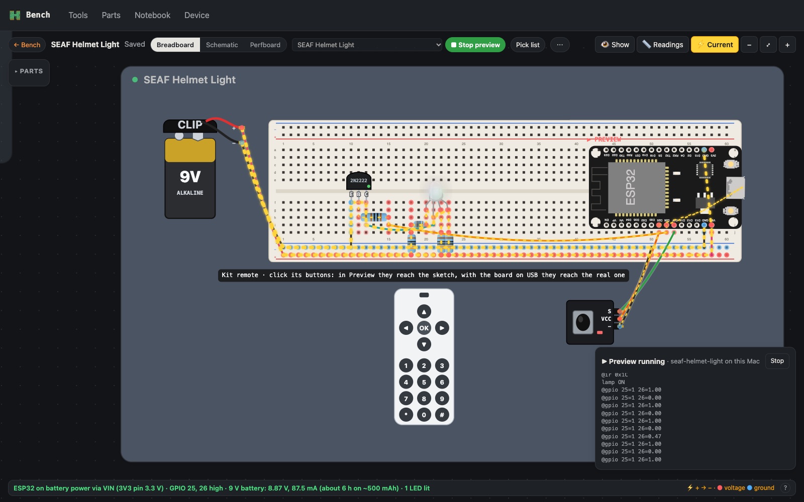Open the help question mark in status bar
This screenshot has width=804, height=502.
click(785, 488)
